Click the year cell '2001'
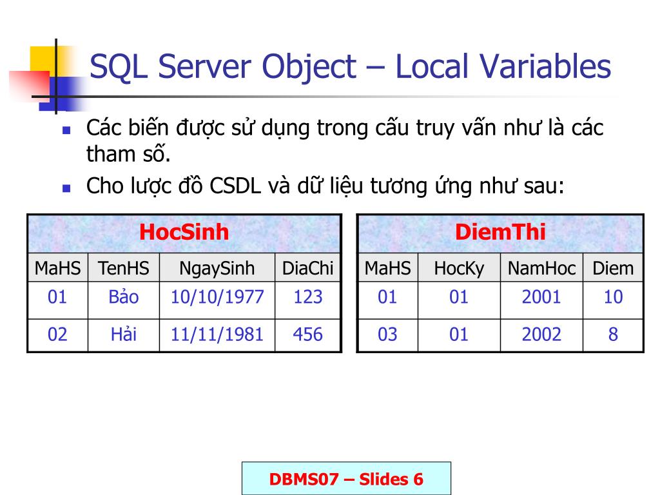This screenshot has width=660, height=495. click(x=541, y=300)
